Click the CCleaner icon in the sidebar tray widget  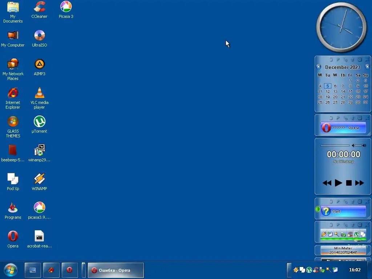(x=350, y=234)
